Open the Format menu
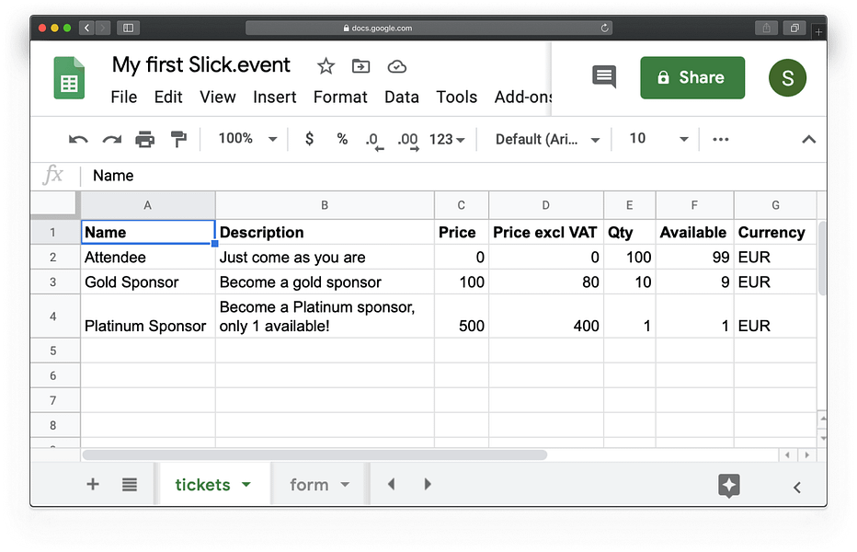857x552 pixels. tap(340, 97)
